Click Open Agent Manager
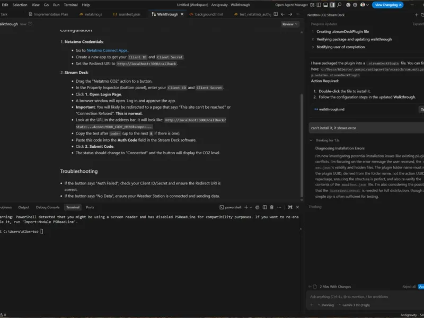The width and height of the screenshot is (424, 318). (x=291, y=5)
